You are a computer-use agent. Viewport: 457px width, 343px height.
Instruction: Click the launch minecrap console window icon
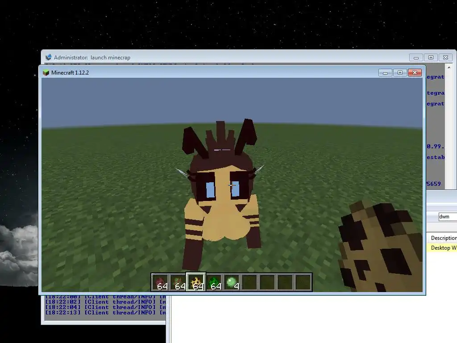[48, 57]
